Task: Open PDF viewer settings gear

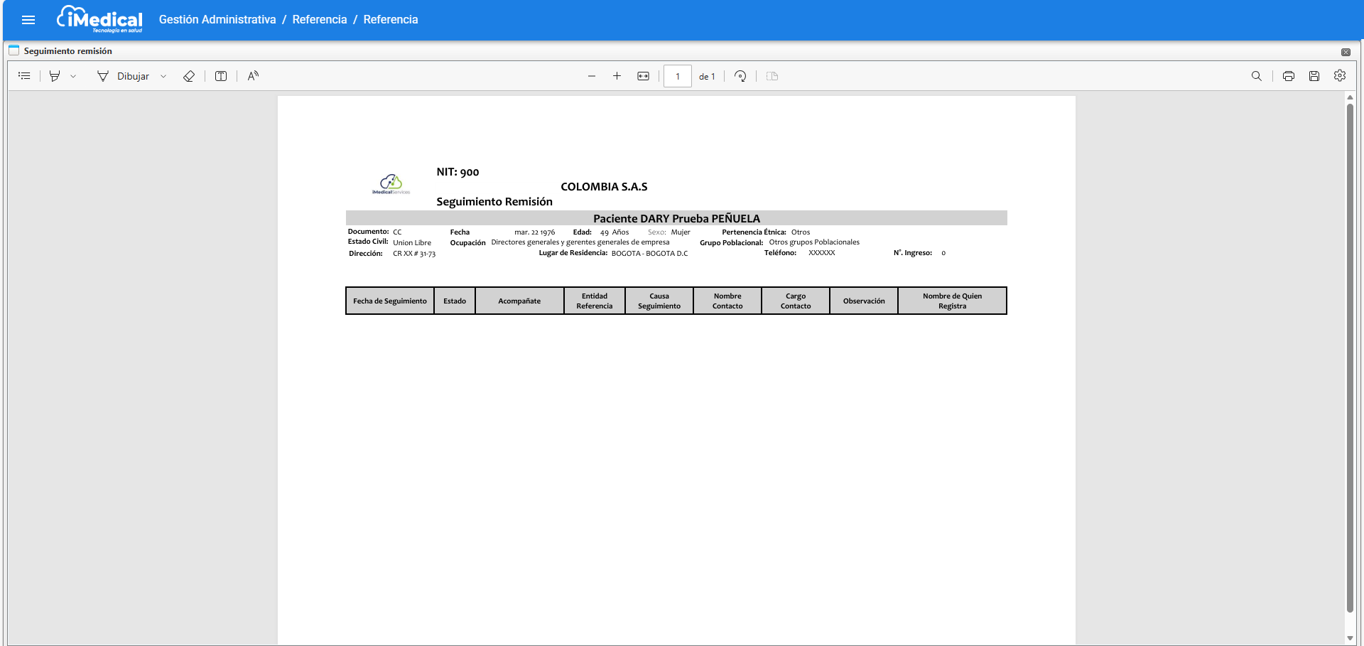Action: 1340,75
